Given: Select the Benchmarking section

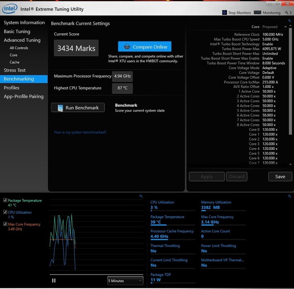Looking at the screenshot, I should pyautogui.click(x=24, y=79).
